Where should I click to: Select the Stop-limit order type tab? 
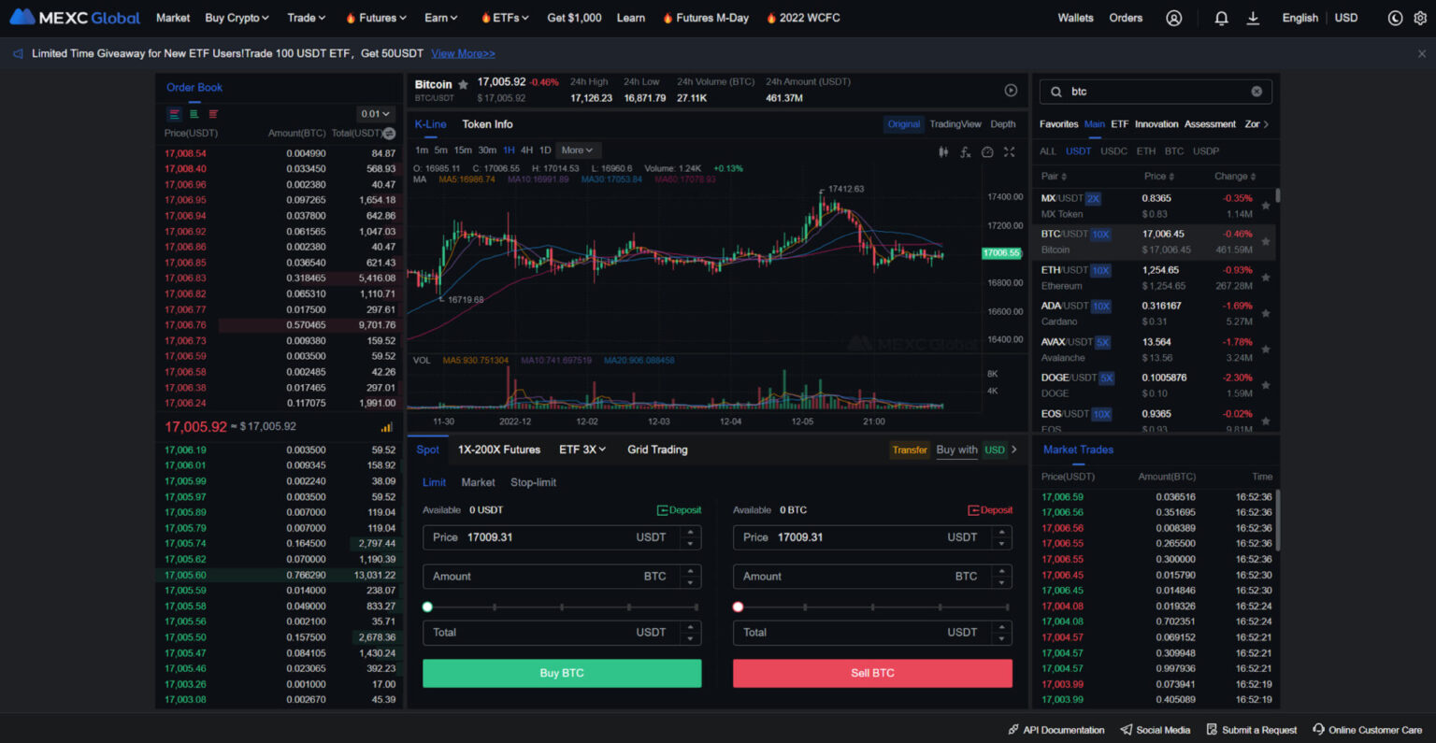click(533, 482)
